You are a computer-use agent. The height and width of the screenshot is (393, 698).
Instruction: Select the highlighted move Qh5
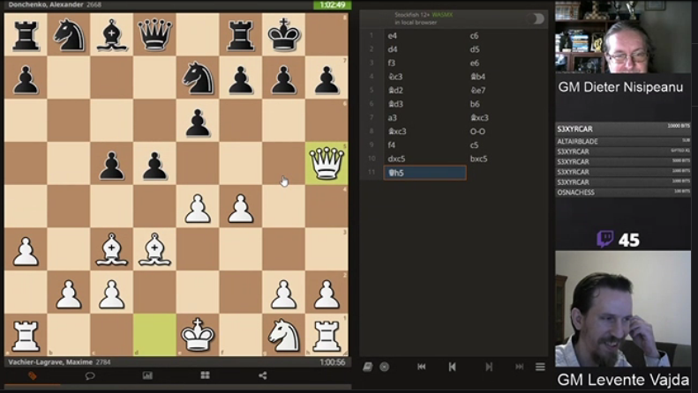425,173
